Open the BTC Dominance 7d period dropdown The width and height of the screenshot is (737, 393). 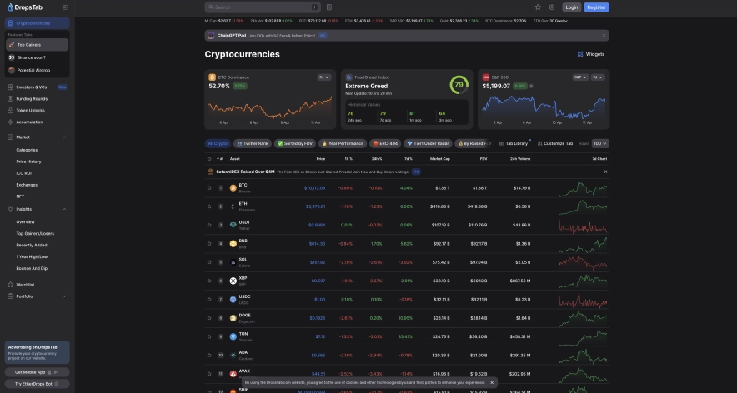tap(323, 77)
